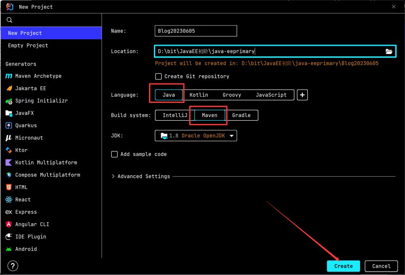Image resolution: width=405 pixels, height=275 pixels.
Task: Pick the JavaFX generator icon
Action: [9, 113]
